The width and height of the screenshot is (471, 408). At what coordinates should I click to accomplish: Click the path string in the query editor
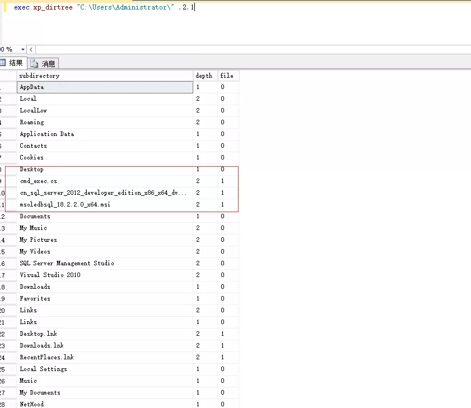point(125,7)
